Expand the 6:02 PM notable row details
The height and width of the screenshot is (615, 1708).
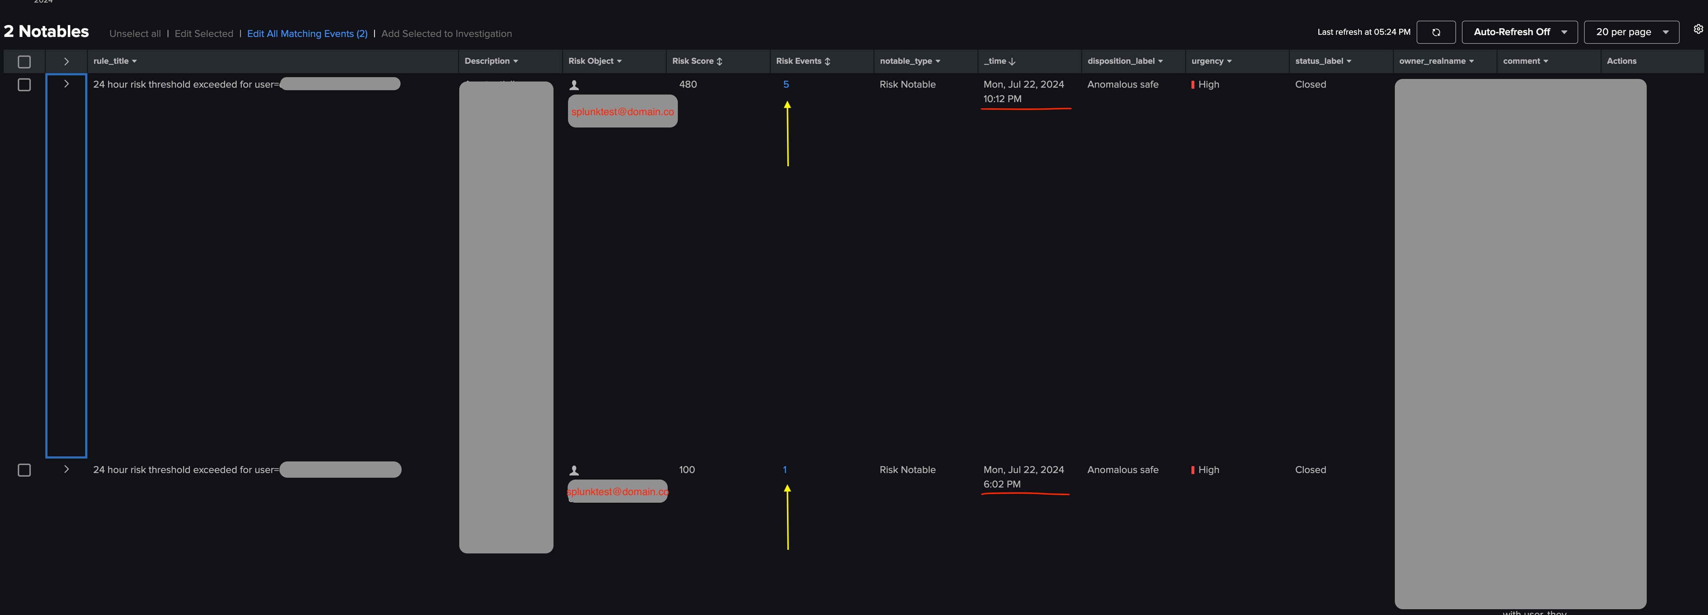click(x=66, y=469)
